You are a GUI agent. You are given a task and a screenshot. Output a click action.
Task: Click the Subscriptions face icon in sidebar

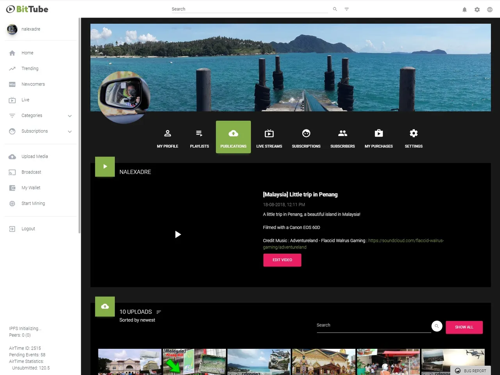coord(12,131)
